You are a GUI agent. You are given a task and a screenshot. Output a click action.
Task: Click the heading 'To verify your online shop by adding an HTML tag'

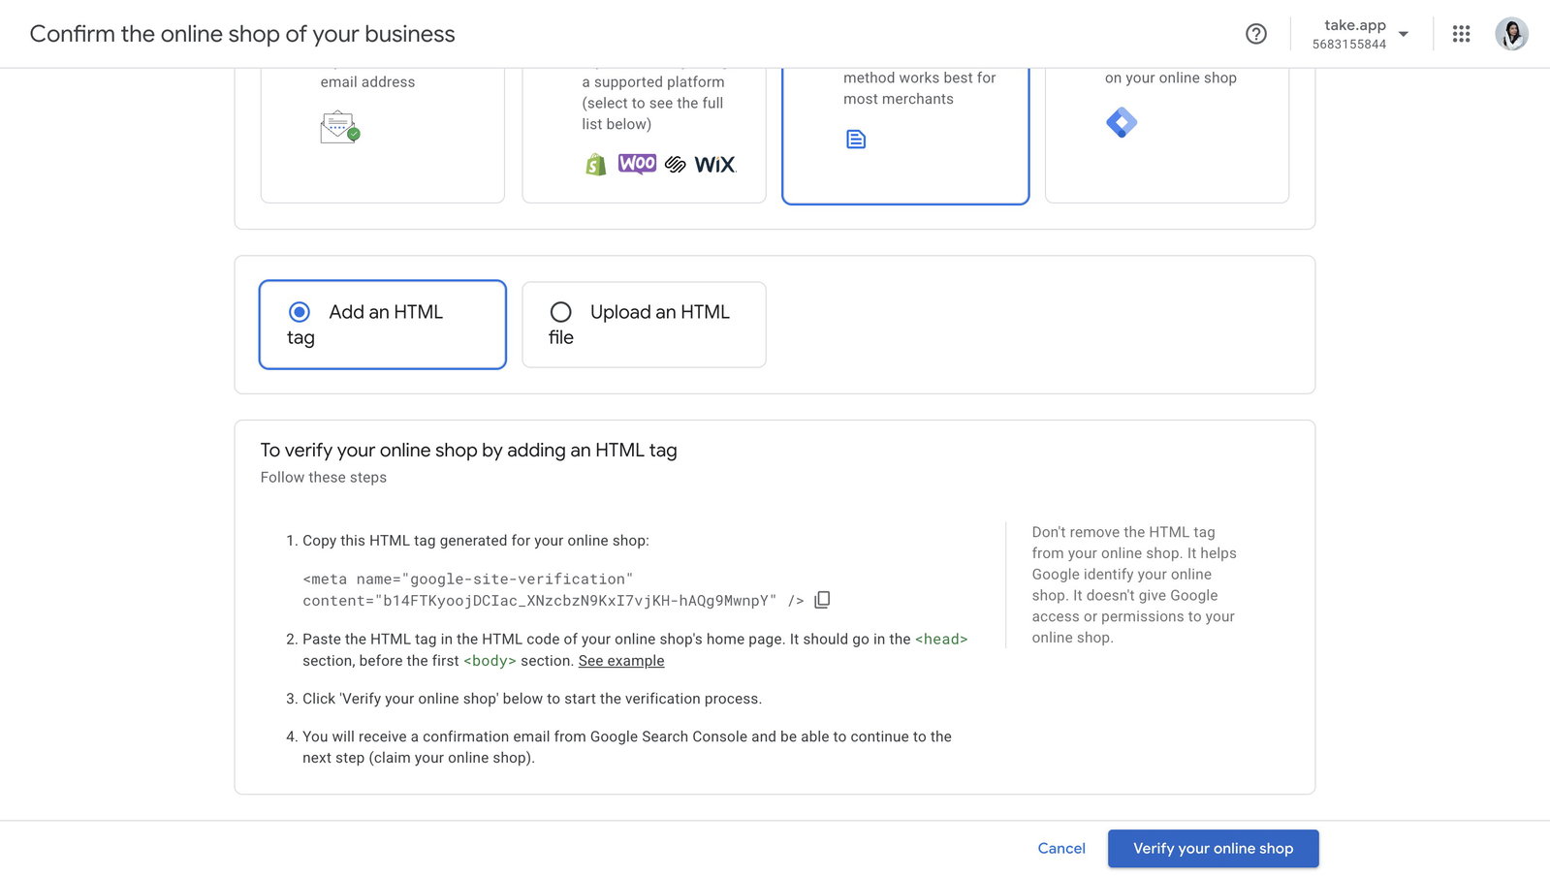point(469,451)
